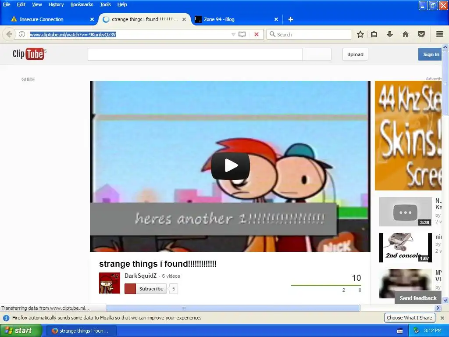Open the 3:39 suggested video thumbnail
The height and width of the screenshot is (337, 449).
pyautogui.click(x=406, y=212)
